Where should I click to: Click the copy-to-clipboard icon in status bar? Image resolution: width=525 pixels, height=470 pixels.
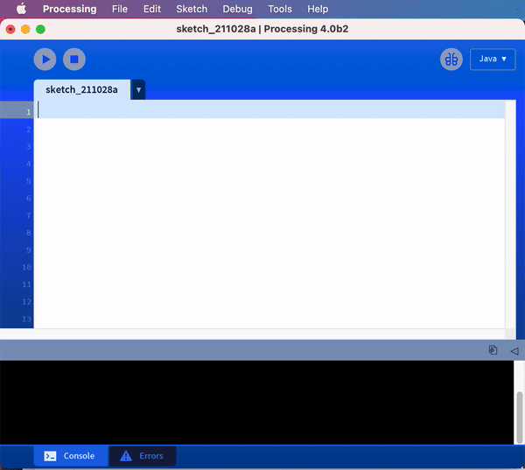(493, 350)
